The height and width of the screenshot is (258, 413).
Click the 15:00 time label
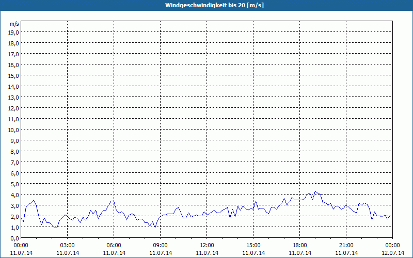[253, 246]
